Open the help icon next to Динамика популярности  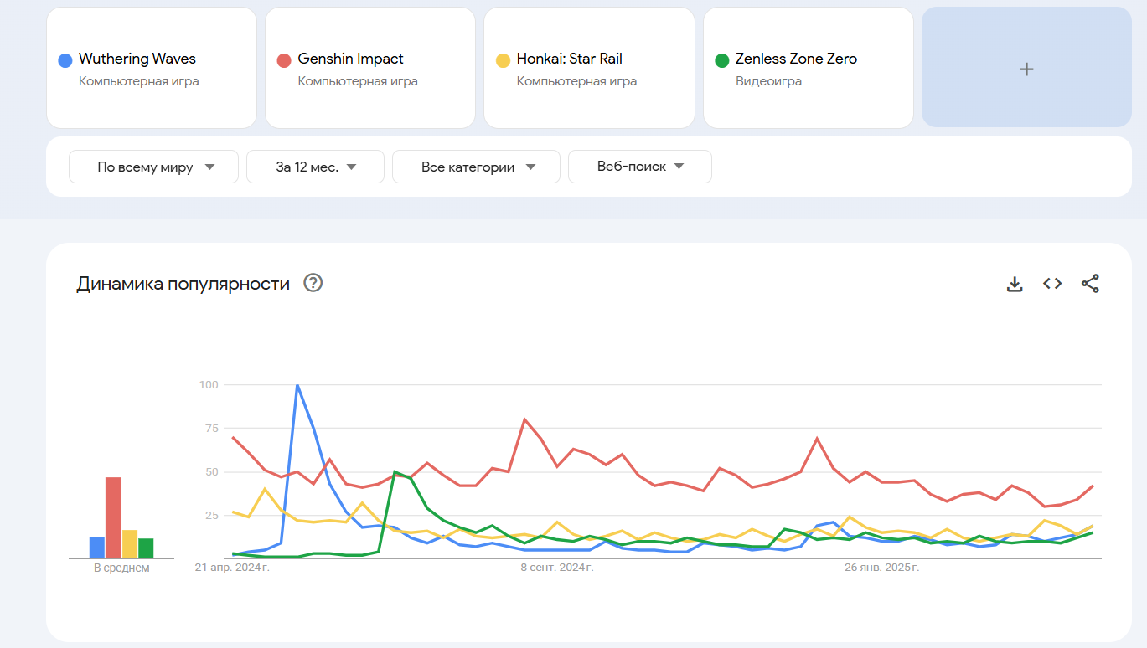point(313,283)
